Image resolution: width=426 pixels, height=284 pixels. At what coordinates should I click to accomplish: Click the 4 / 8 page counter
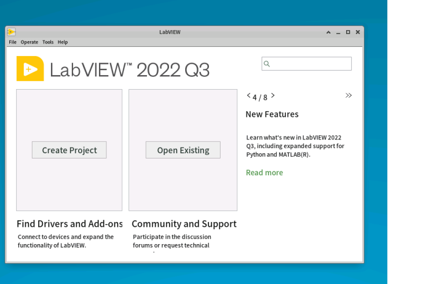[x=260, y=98]
